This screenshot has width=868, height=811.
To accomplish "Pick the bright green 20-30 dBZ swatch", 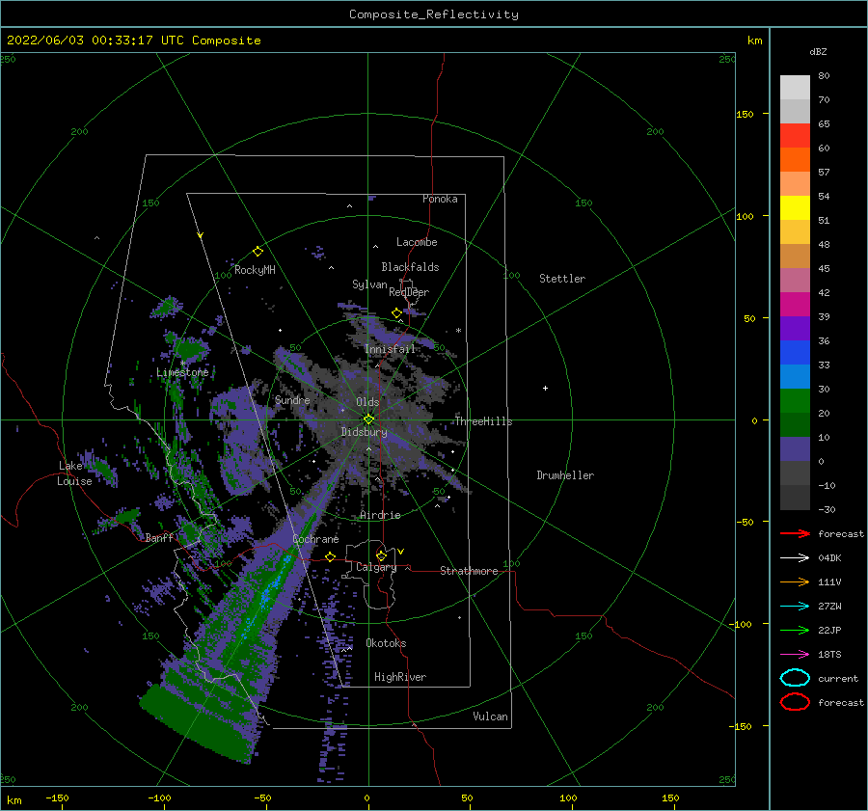I will tap(795, 401).
